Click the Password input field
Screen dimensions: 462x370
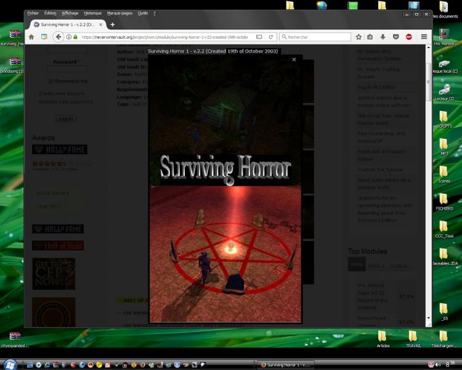coord(68,68)
